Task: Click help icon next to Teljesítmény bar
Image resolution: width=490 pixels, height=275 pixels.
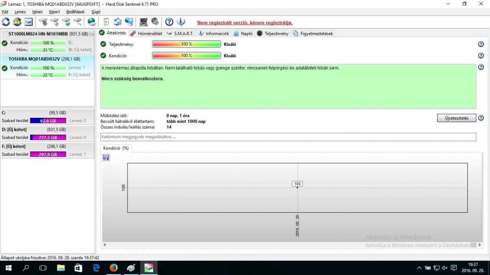Action: point(481,44)
